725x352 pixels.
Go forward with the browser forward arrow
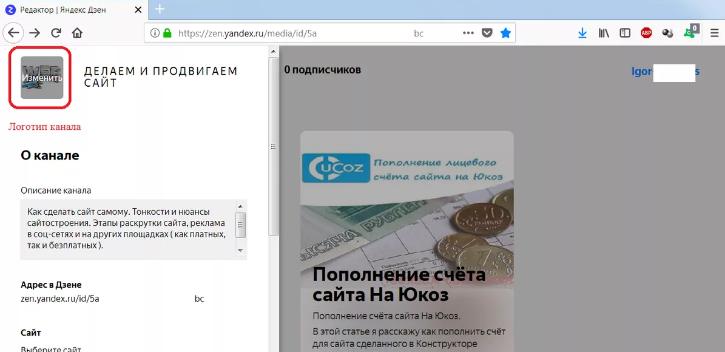[35, 33]
